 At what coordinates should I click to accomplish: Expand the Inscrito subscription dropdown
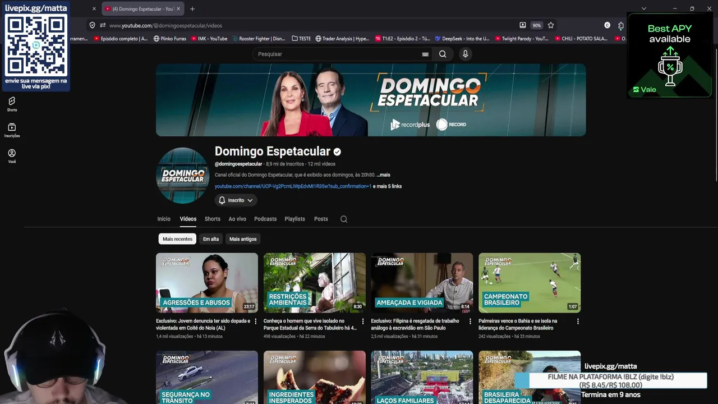click(236, 200)
